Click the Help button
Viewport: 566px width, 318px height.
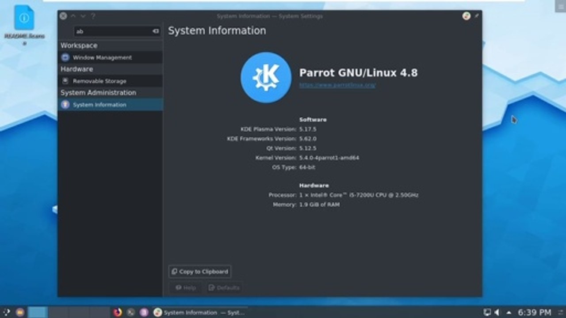coord(185,288)
